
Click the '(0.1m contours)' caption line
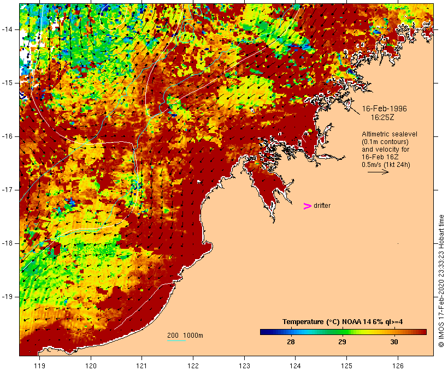385,142
